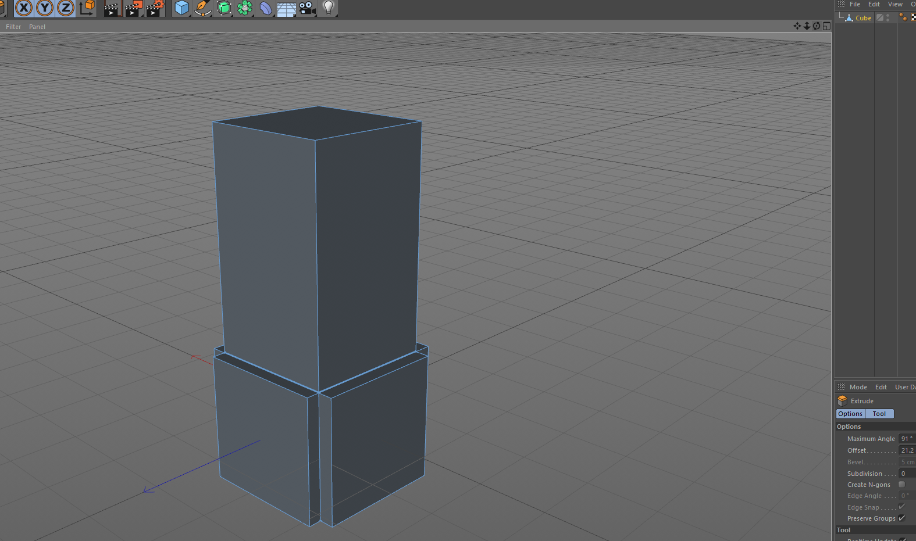Open Attribute Manager Edit menu
Screen dimensions: 916x541
[x=881, y=387]
